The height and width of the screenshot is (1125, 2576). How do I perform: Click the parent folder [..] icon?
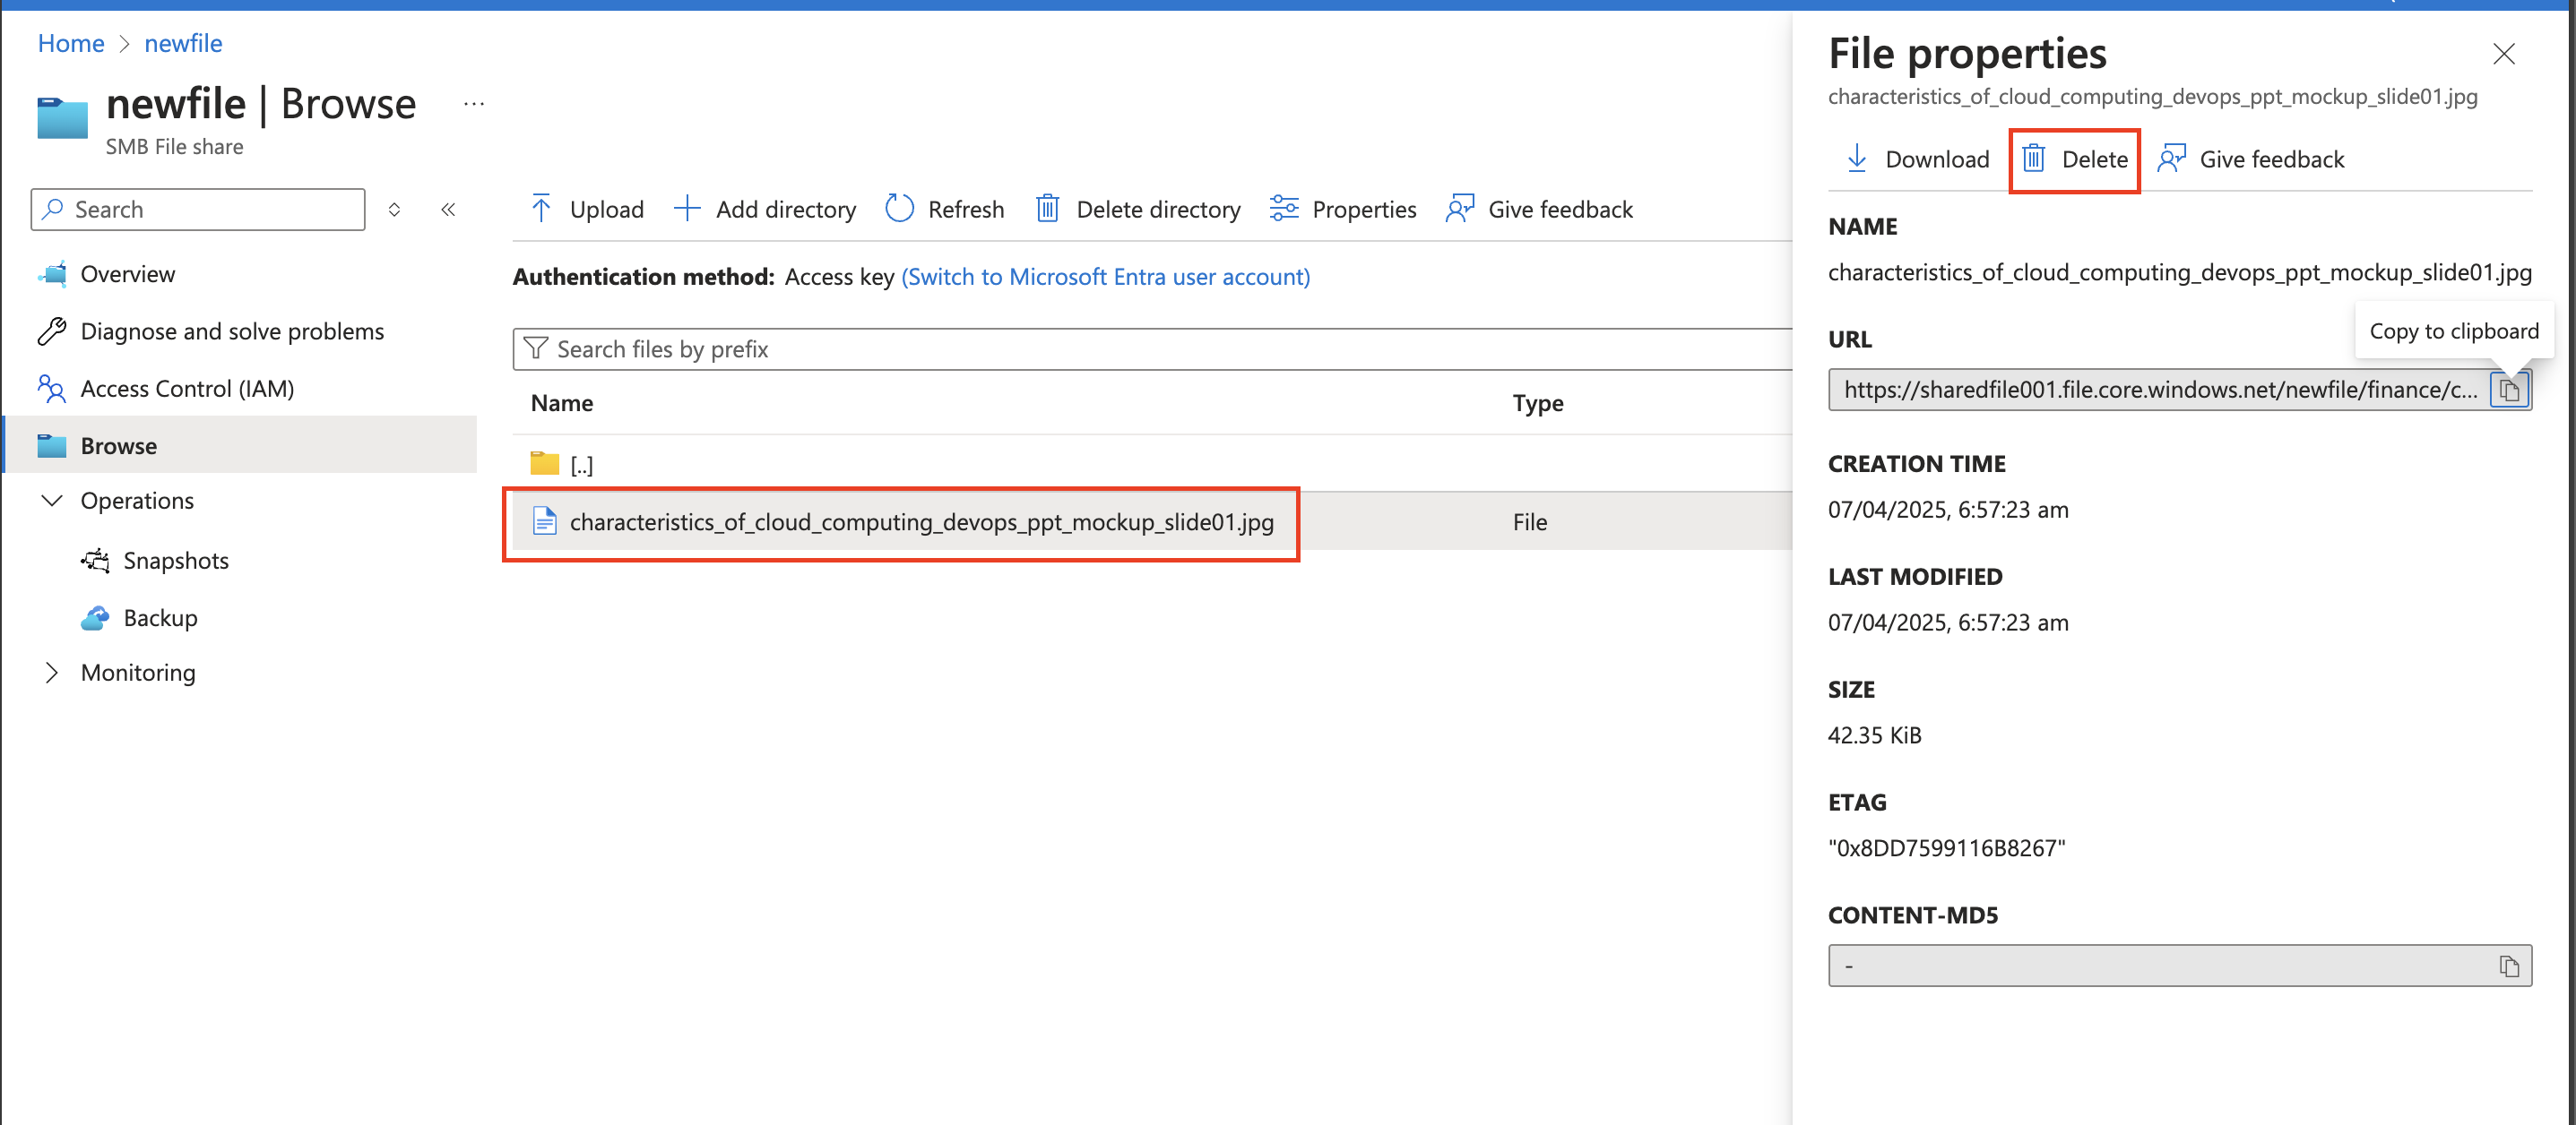click(544, 464)
